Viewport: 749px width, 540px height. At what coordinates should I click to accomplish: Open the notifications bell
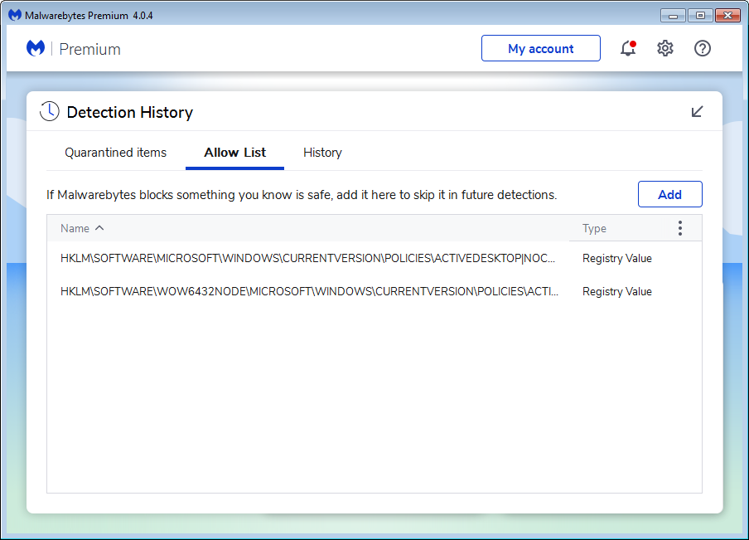(628, 49)
